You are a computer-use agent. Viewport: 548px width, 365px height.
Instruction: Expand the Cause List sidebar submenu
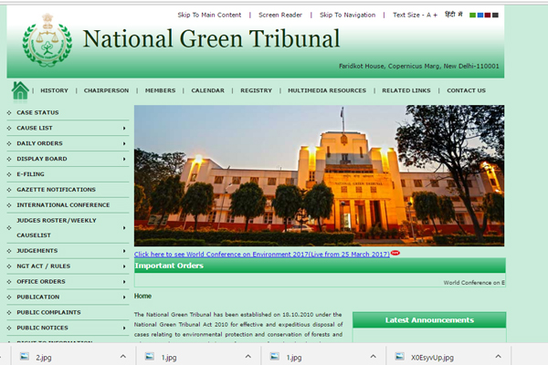124,128
